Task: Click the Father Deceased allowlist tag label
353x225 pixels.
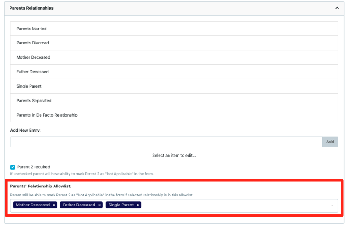Action: 79,205
